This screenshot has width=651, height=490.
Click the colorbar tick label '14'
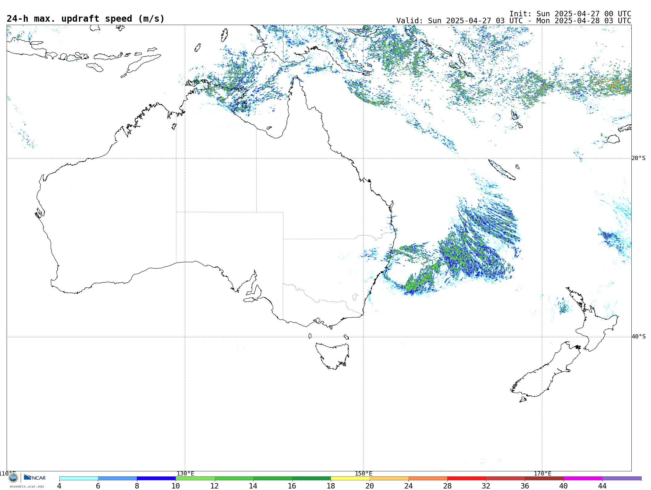(x=253, y=486)
